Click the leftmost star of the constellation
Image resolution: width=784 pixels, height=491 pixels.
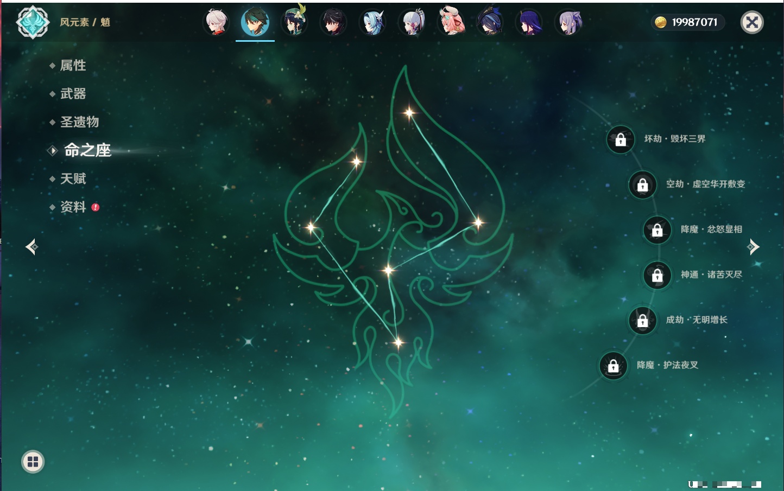311,227
